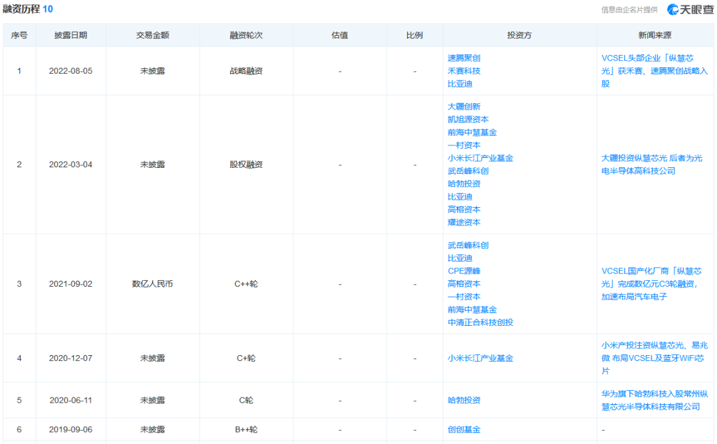Click the C轮 round cell
This screenshot has width=717, height=444.
tap(246, 400)
